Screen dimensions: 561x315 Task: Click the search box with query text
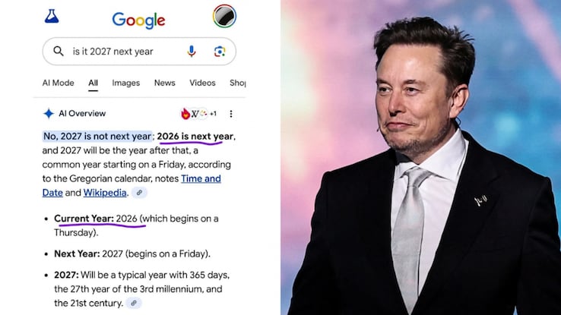coord(139,52)
